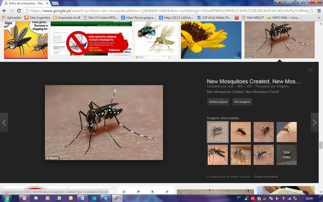
Task: Click the Visitar página button
Action: point(218,102)
